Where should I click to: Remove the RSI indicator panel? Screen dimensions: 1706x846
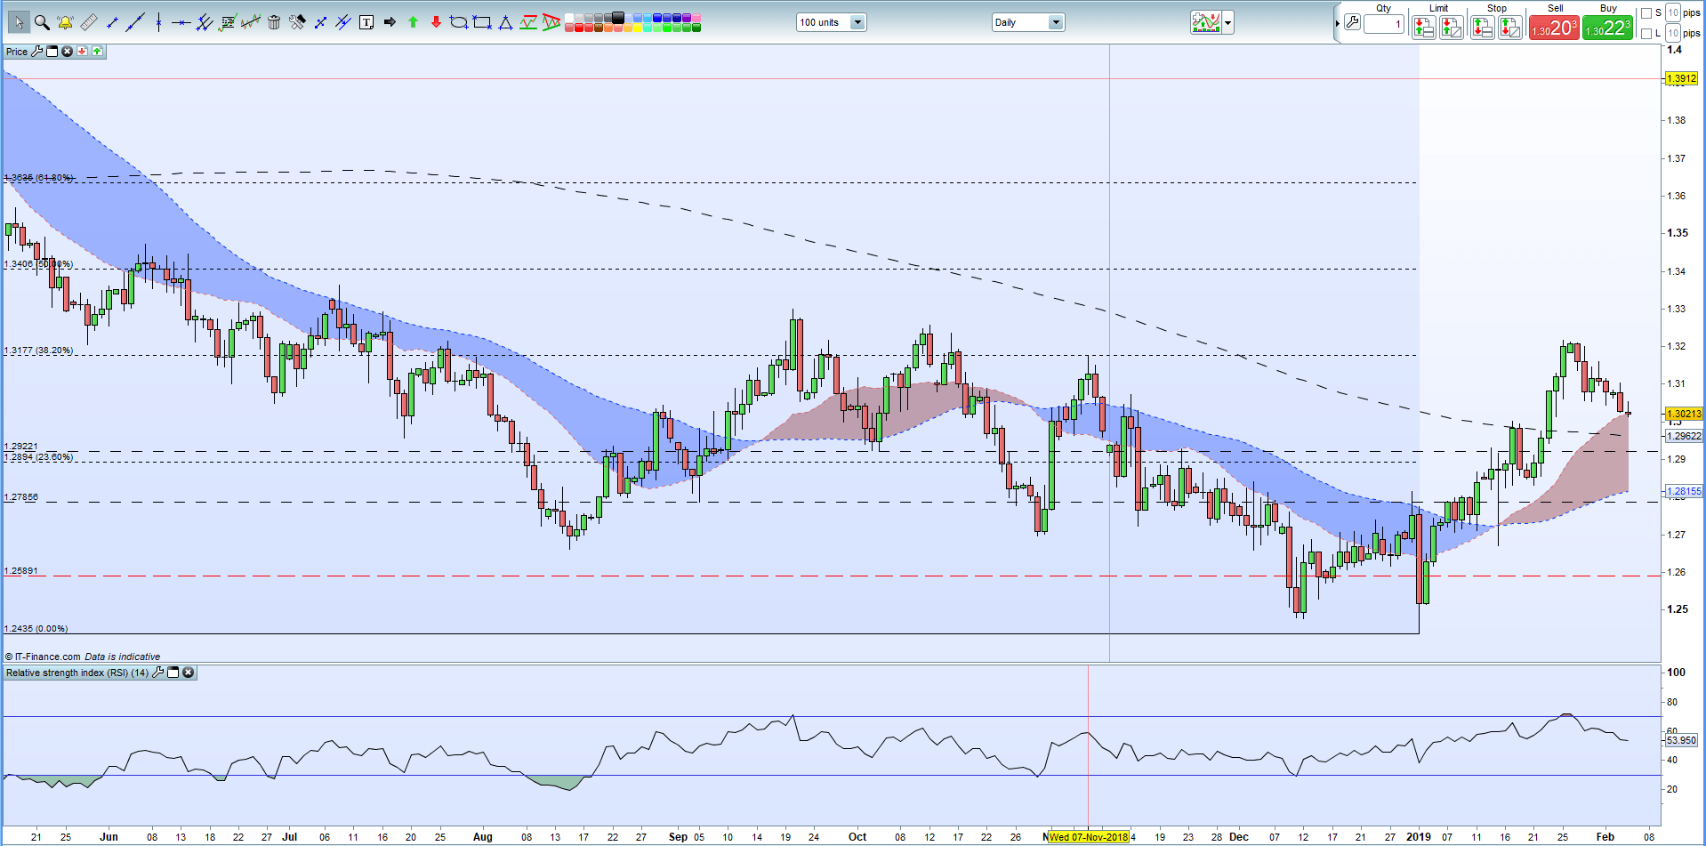tap(189, 673)
